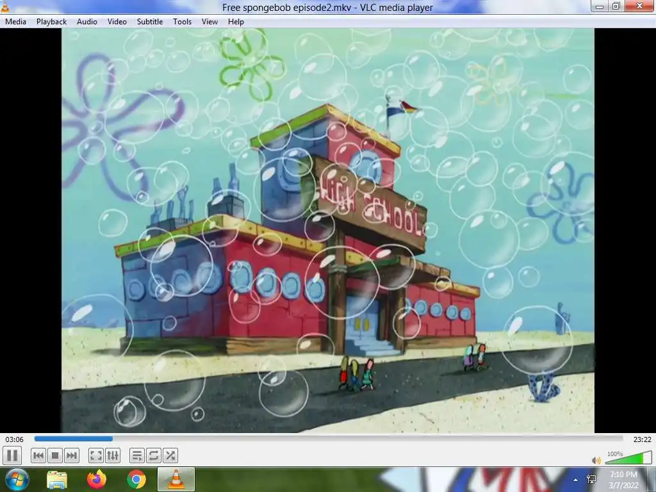Open the Media menu
The width and height of the screenshot is (656, 492).
16,22
